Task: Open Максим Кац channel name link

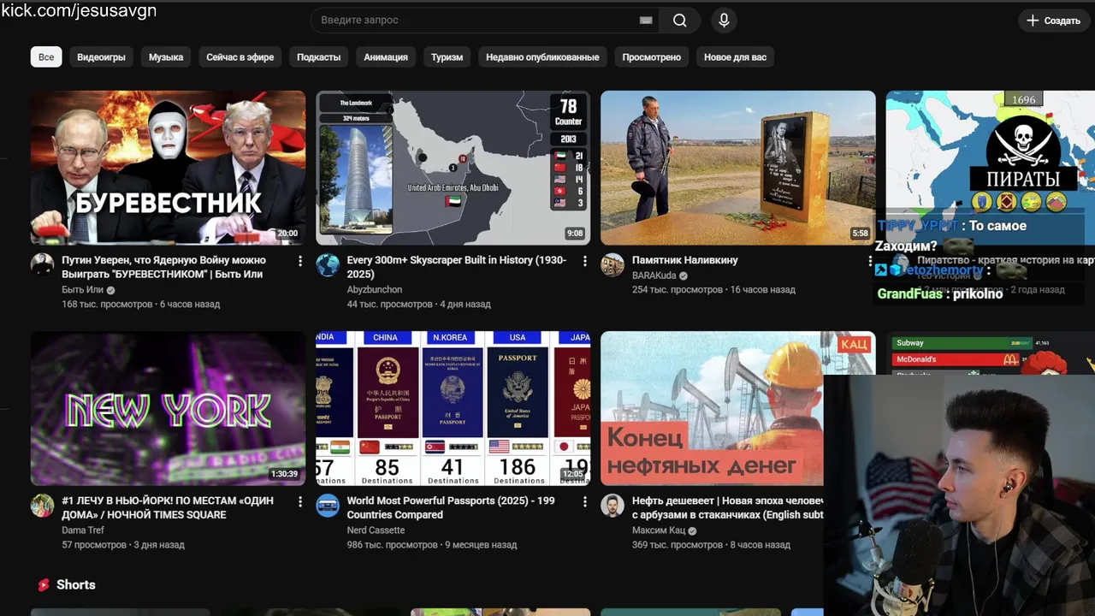Action: coord(659,530)
